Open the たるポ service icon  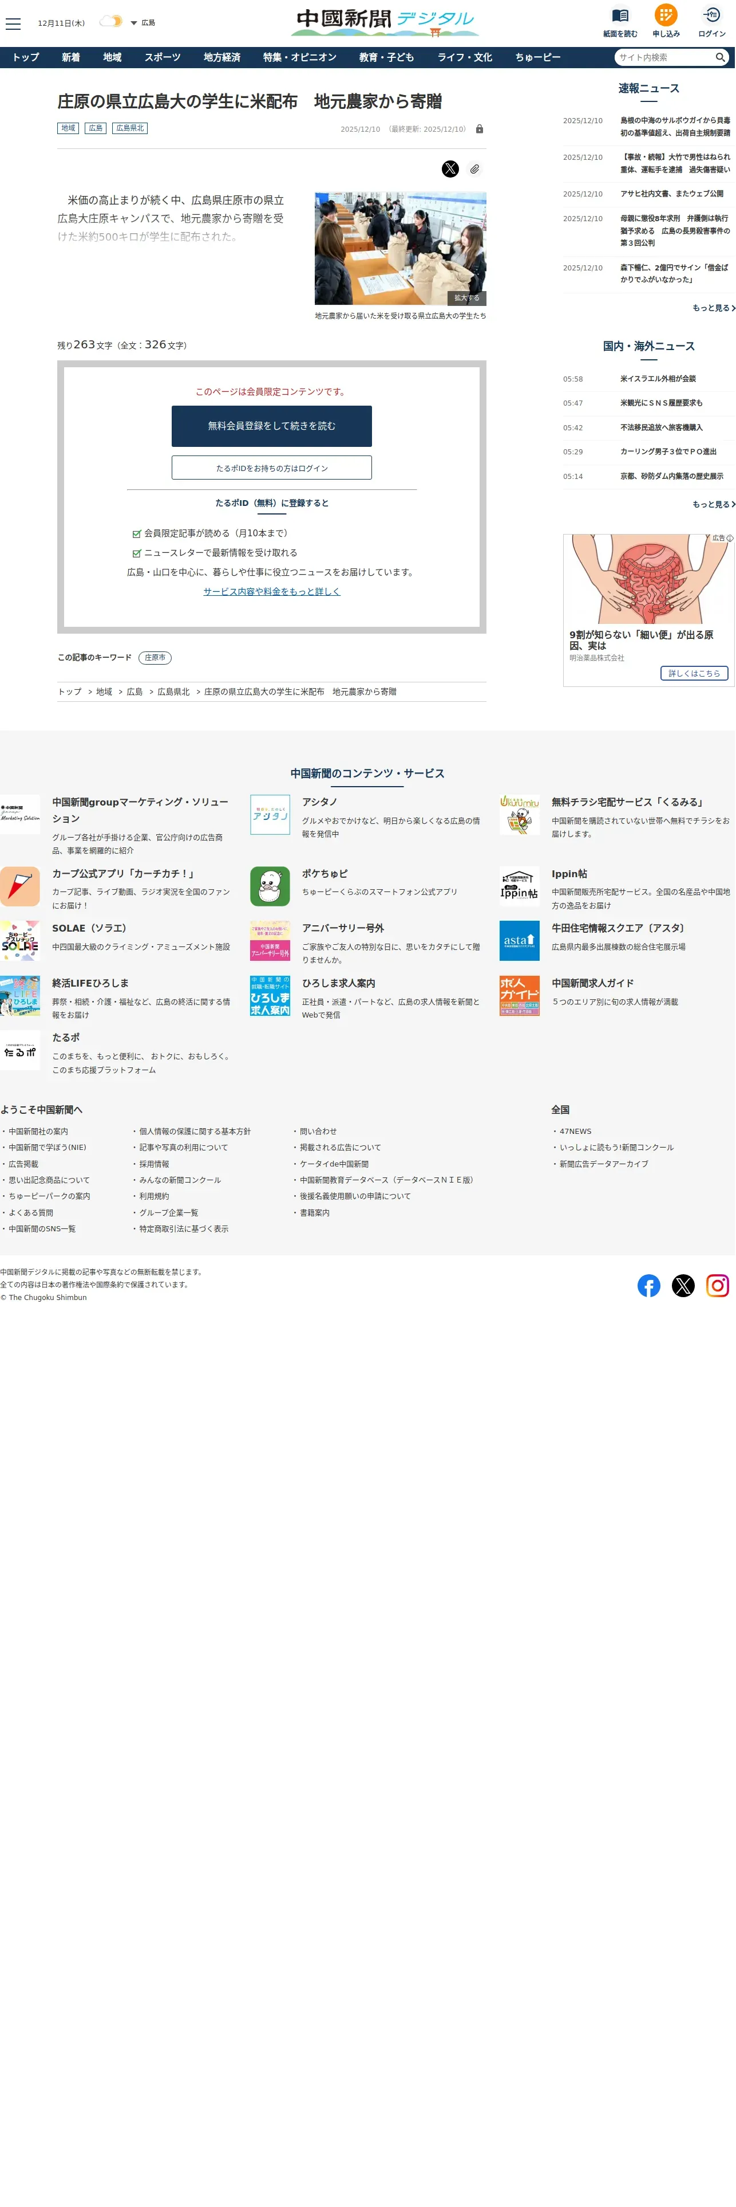(19, 1051)
